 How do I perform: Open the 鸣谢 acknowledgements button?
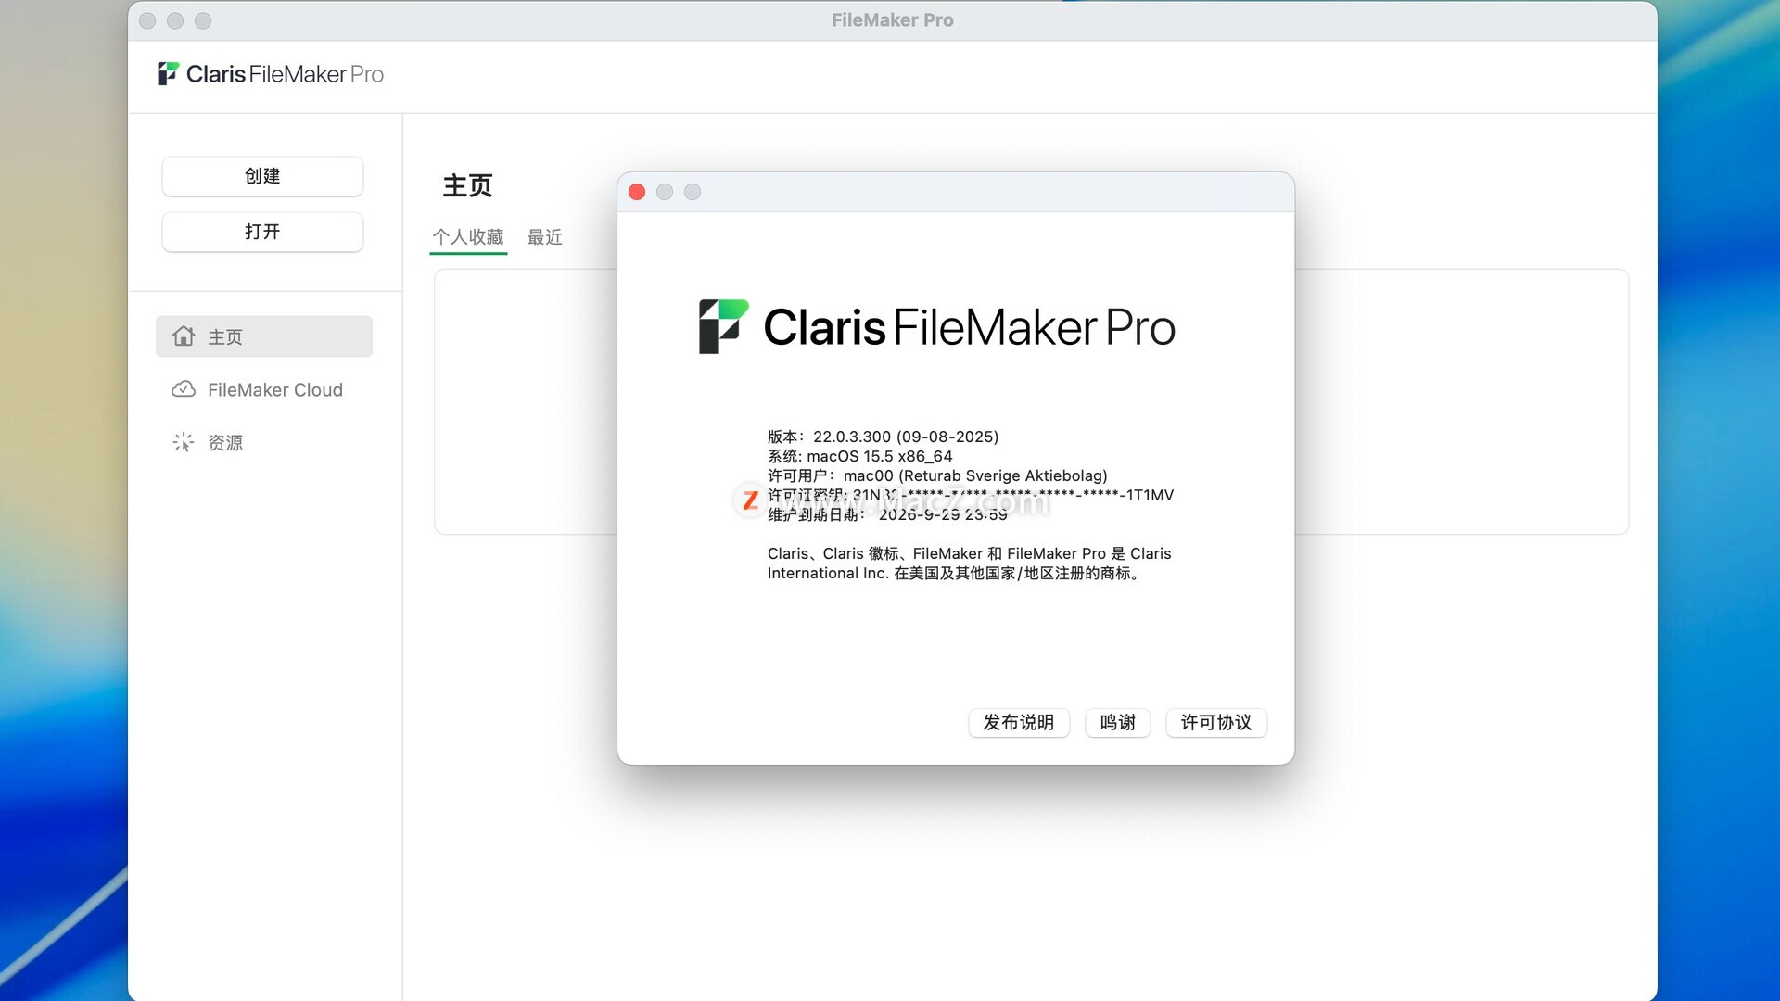pos(1117,722)
